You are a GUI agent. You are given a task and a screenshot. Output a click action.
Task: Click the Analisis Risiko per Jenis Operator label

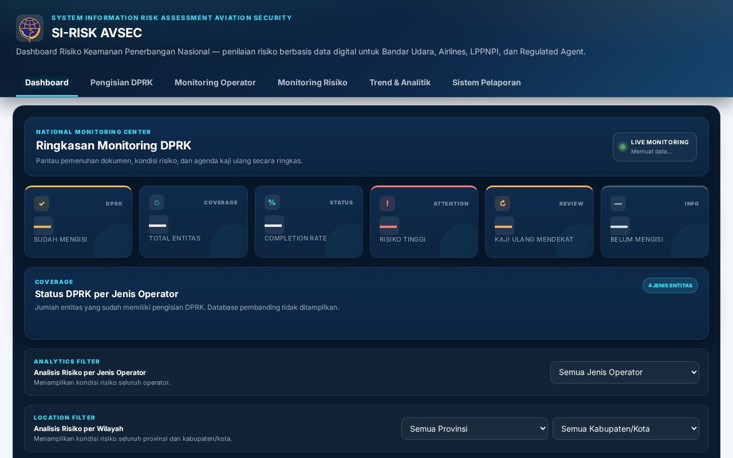tap(90, 373)
